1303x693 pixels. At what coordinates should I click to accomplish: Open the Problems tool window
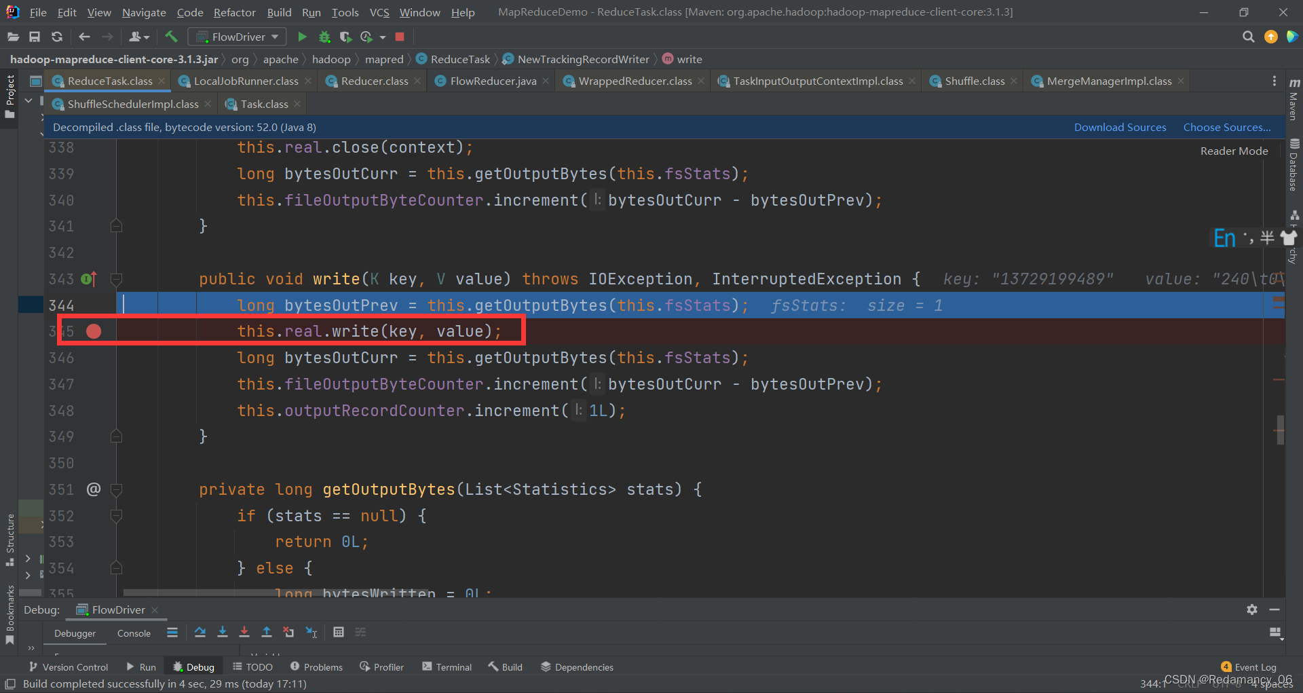[316, 667]
